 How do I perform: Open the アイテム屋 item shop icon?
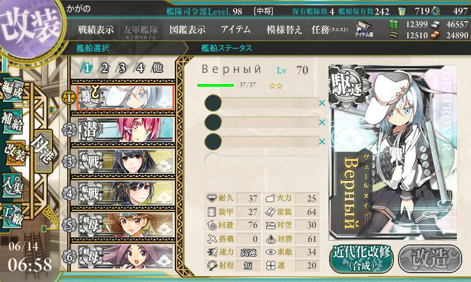pos(364,29)
